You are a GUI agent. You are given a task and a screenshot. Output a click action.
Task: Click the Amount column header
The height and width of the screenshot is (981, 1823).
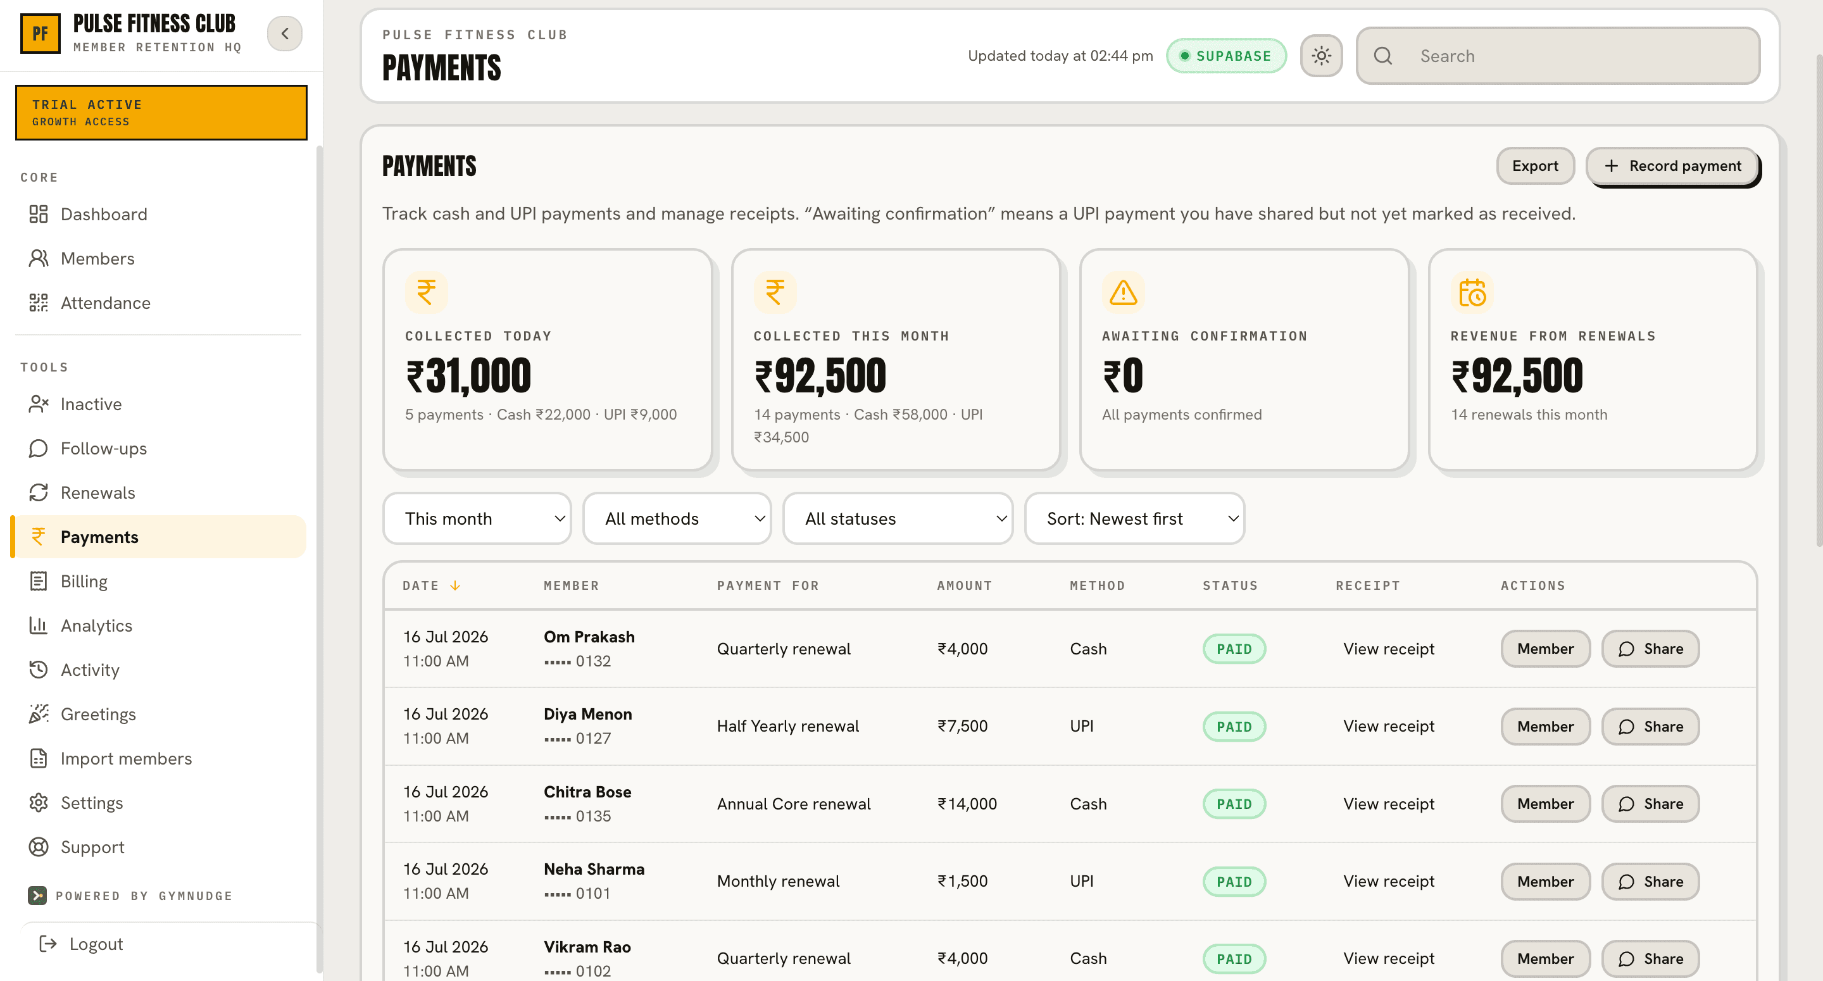964,585
